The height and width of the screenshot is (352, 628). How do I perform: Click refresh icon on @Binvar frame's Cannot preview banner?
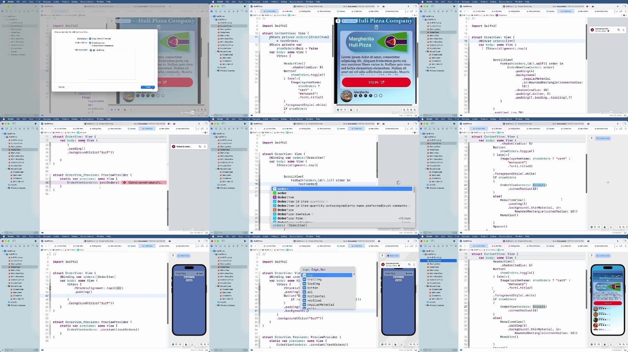click(x=623, y=30)
